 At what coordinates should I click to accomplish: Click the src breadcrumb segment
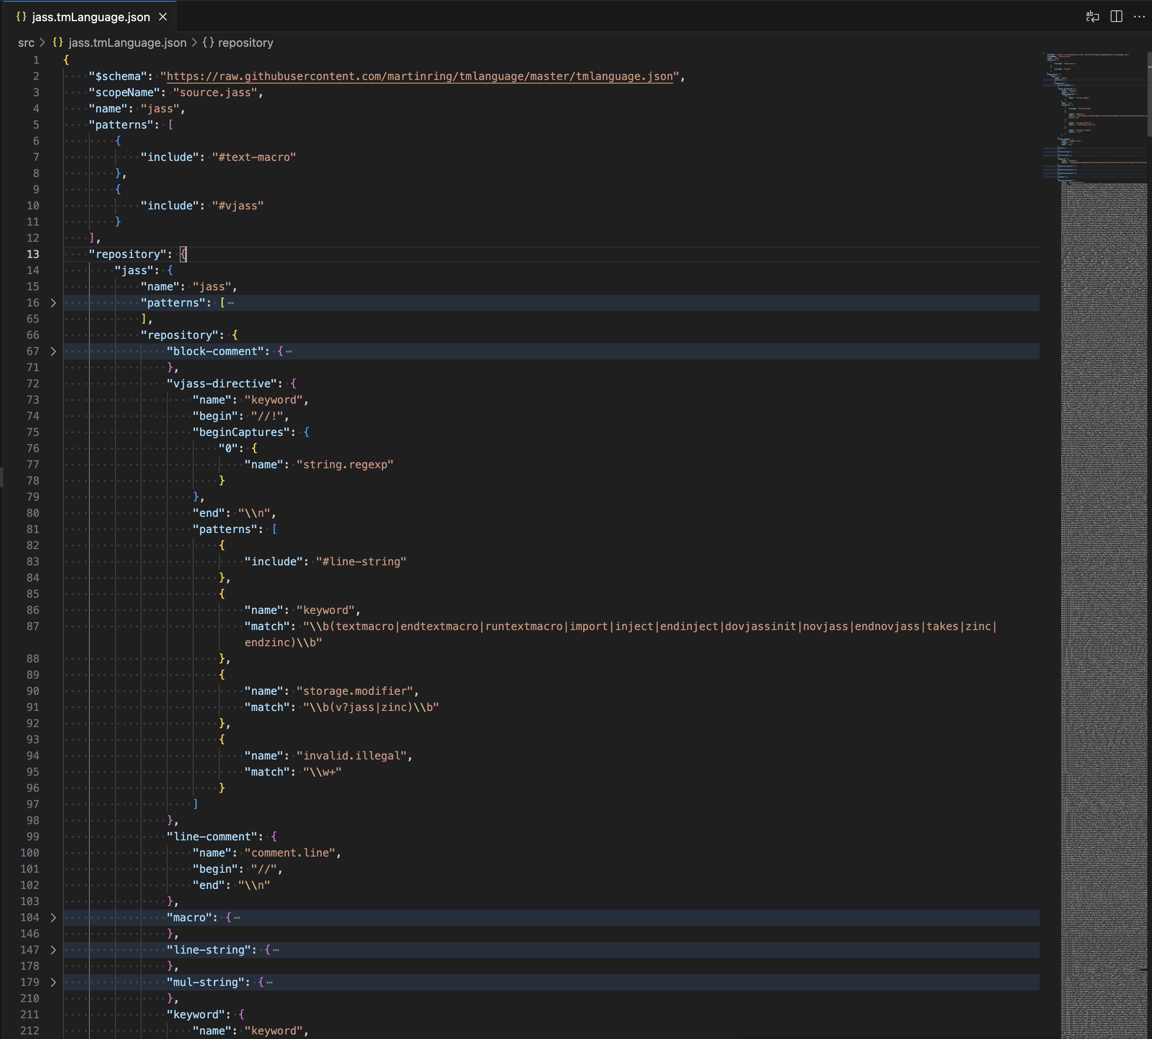pos(26,43)
